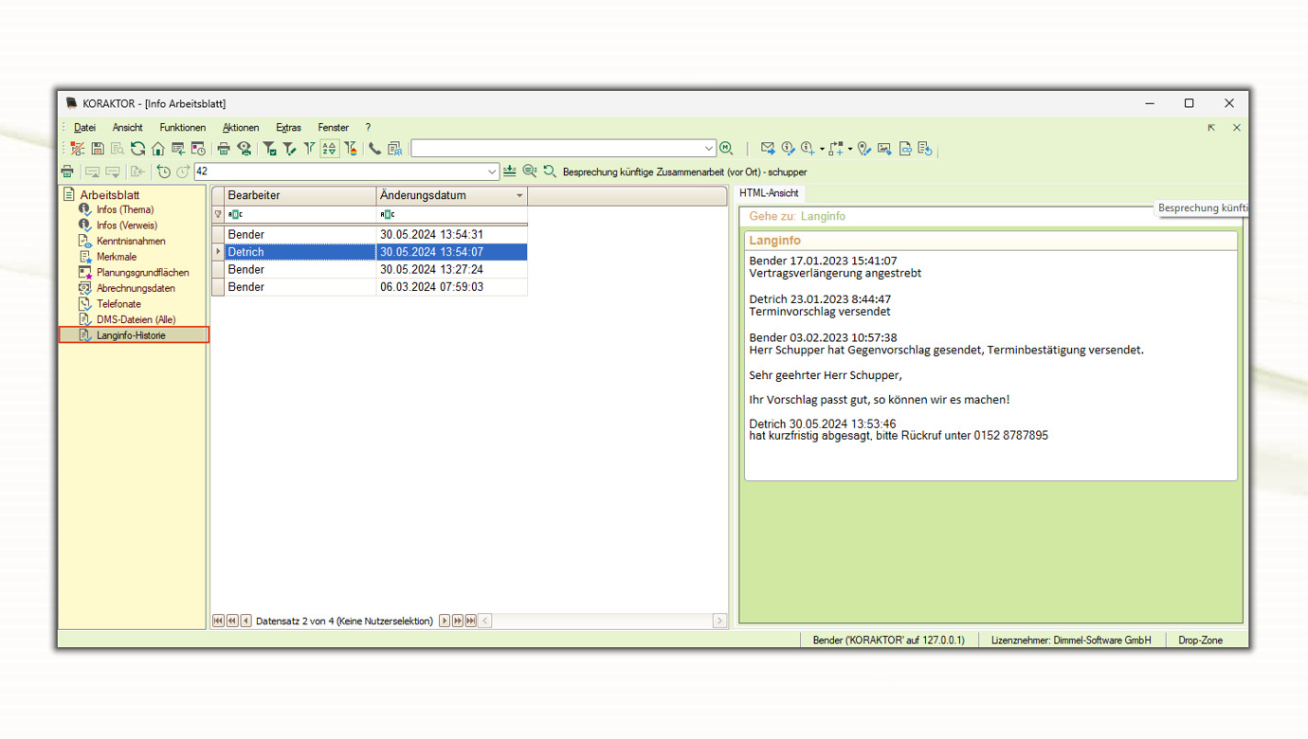Click the save (floppy disk) toolbar icon

(x=98, y=149)
